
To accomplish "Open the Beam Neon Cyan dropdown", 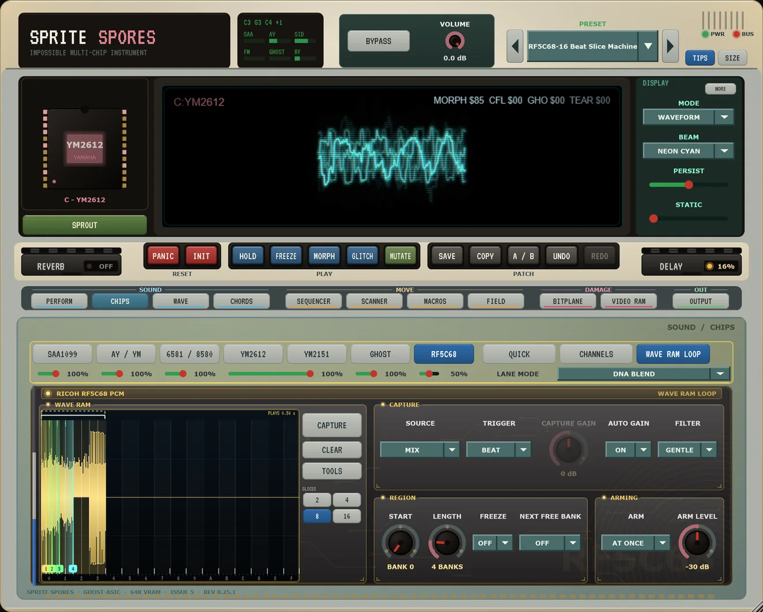I will 688,151.
